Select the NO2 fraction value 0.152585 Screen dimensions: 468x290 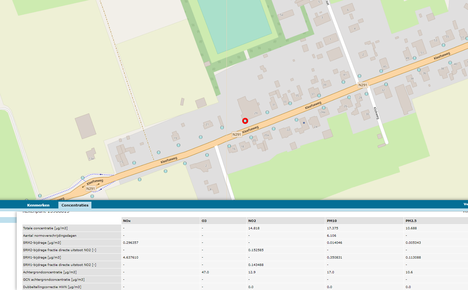(x=256, y=250)
